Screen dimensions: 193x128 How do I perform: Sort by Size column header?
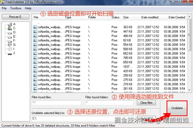tap(128, 17)
